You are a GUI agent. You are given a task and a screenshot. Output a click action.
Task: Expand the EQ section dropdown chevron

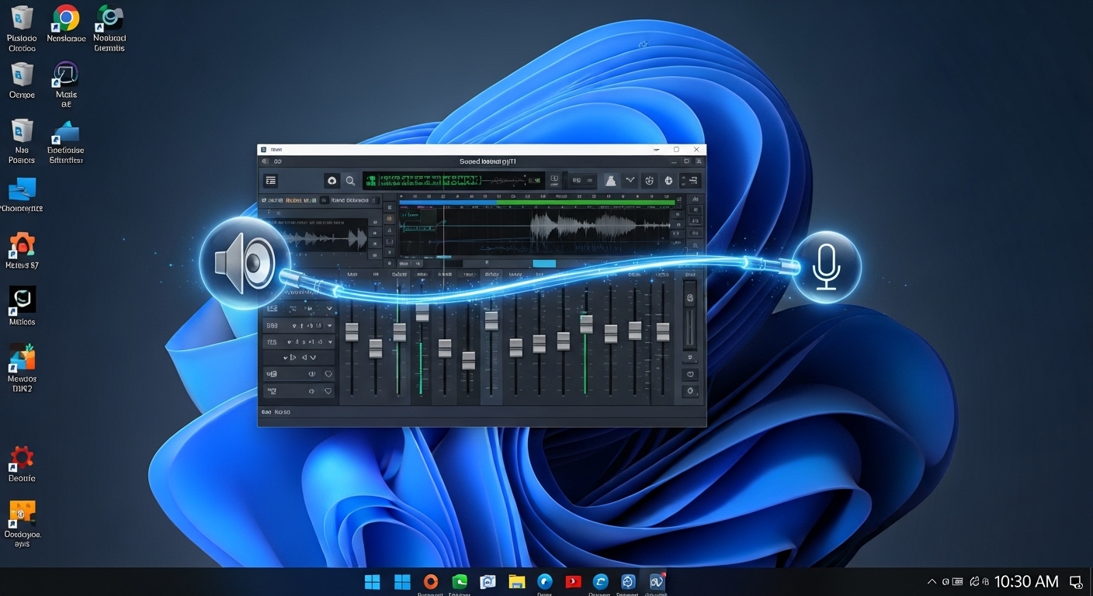[x=329, y=309]
